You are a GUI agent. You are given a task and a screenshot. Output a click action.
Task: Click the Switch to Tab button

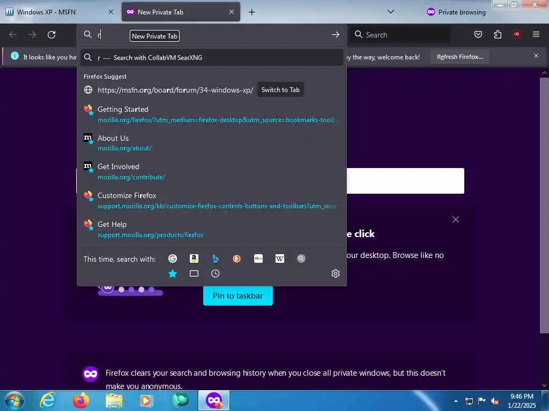[x=280, y=90]
